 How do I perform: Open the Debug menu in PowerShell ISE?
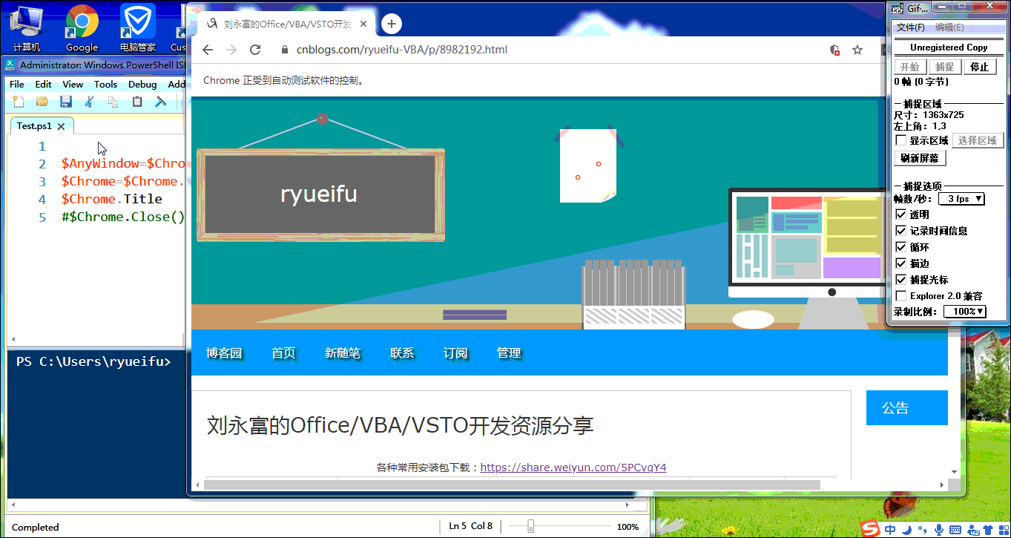pos(142,85)
